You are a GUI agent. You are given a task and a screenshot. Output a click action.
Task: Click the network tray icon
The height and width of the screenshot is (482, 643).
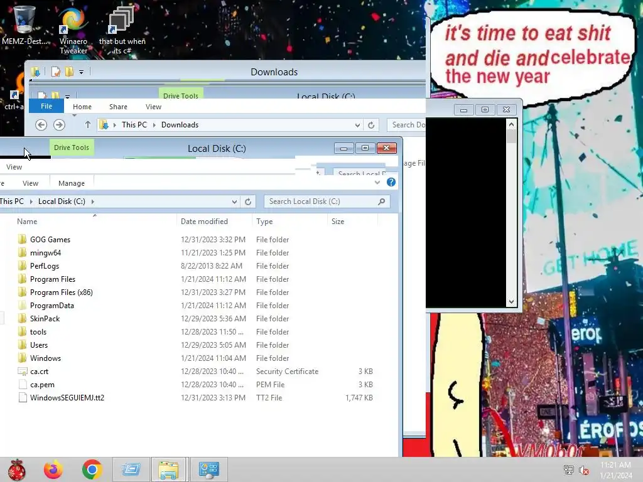568,470
